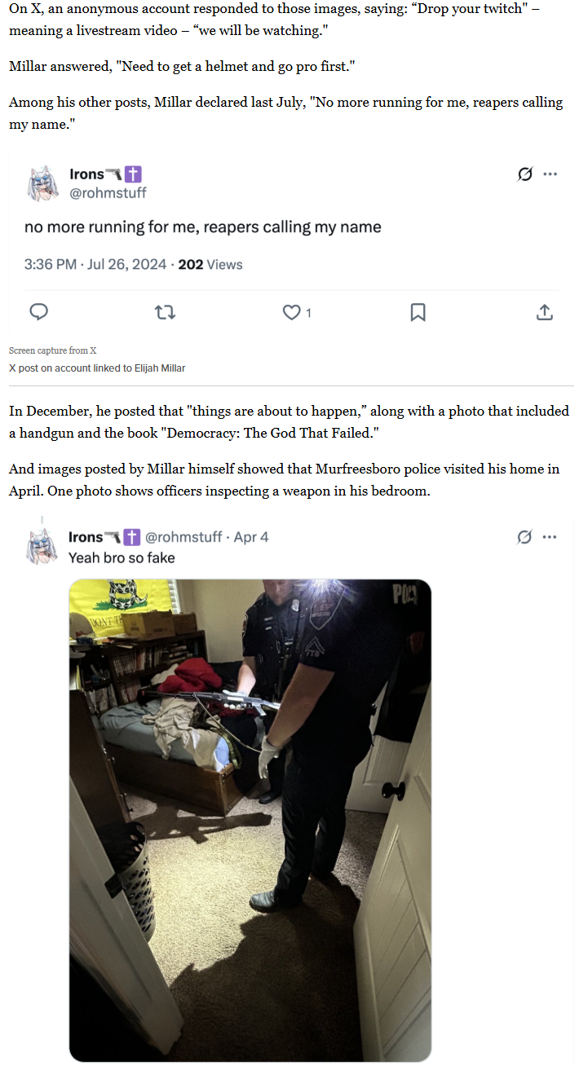Like the 'no more running' tweet
The width and height of the screenshot is (579, 1066).
(292, 312)
